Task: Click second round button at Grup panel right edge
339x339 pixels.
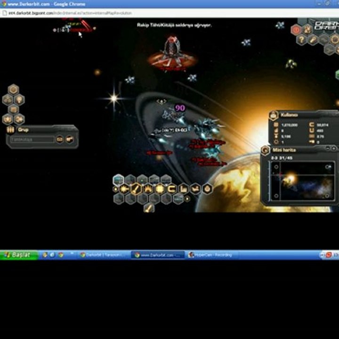Action: [69, 139]
